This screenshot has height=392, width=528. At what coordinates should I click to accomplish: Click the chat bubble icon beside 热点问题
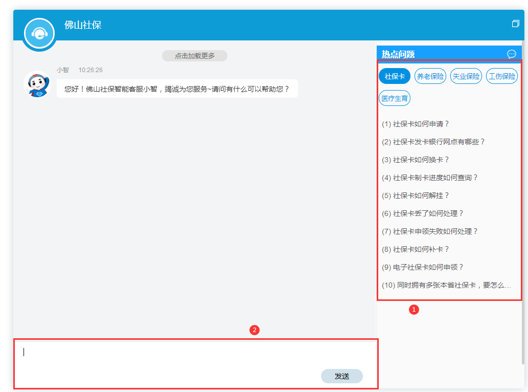click(x=511, y=54)
